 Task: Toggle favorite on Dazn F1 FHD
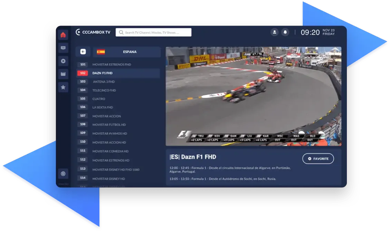[x=318, y=158]
